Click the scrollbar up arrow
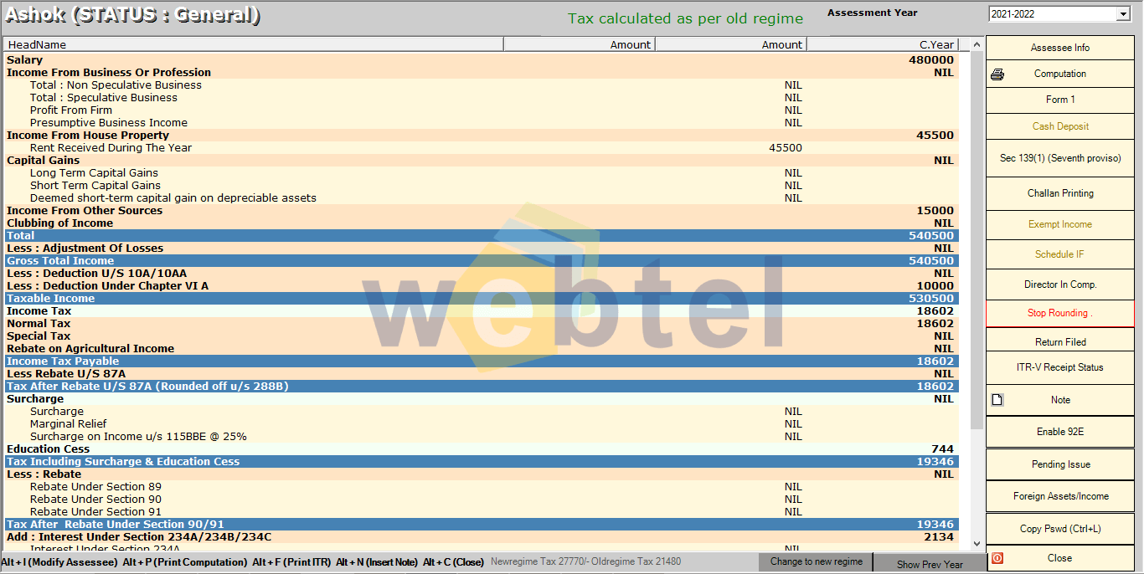The image size is (1144, 574). pos(977,44)
